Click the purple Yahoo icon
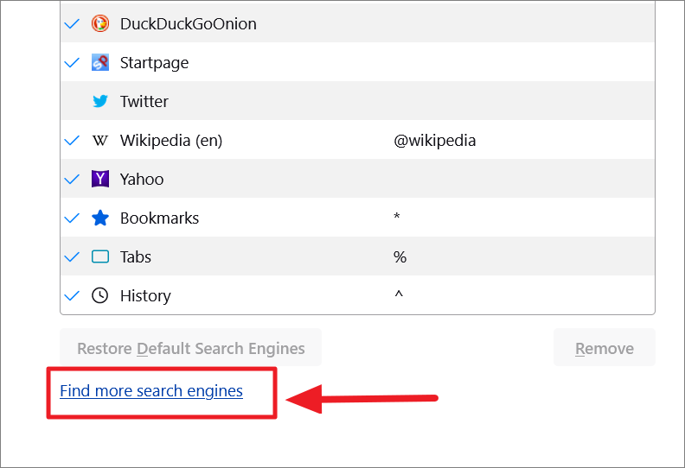Viewport: 685px width, 468px height. click(100, 179)
